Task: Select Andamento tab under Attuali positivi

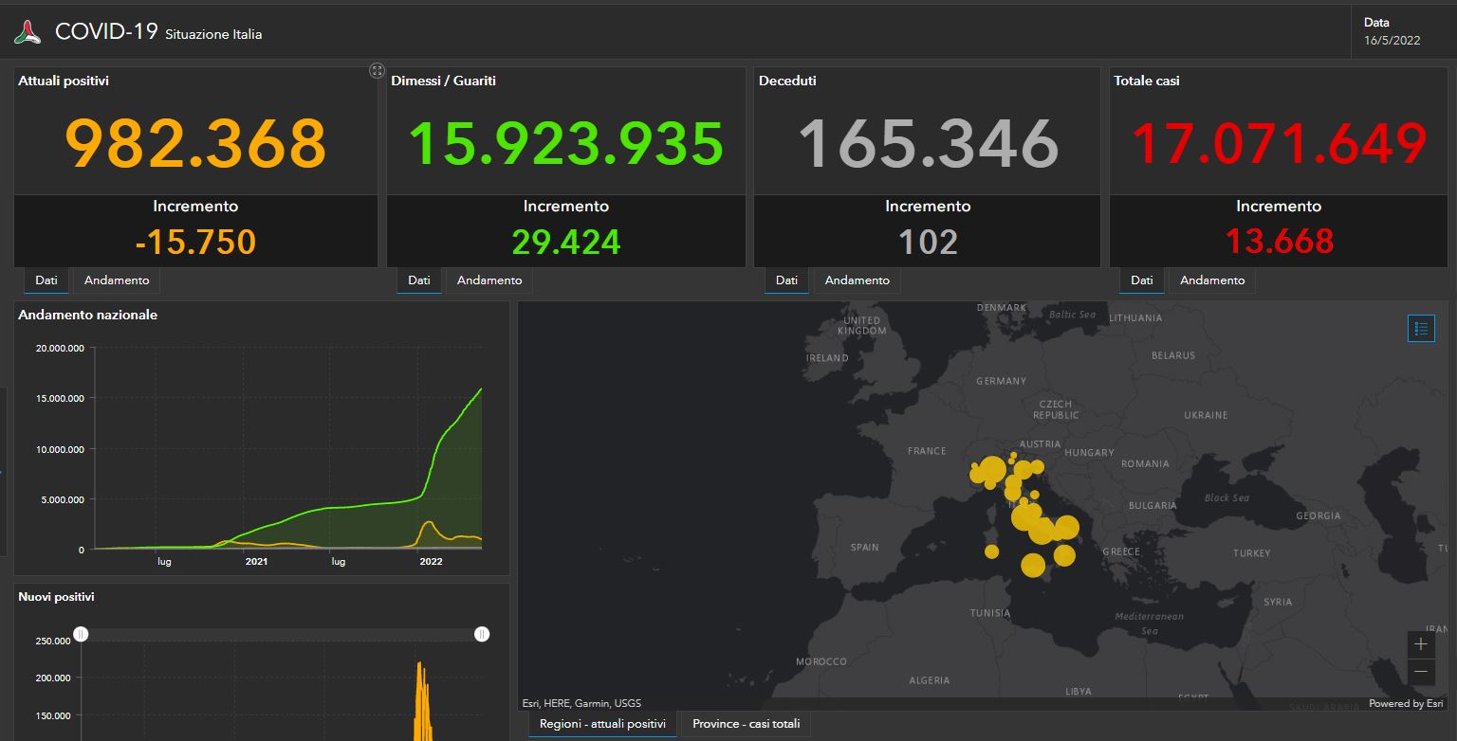Action: pyautogui.click(x=117, y=280)
